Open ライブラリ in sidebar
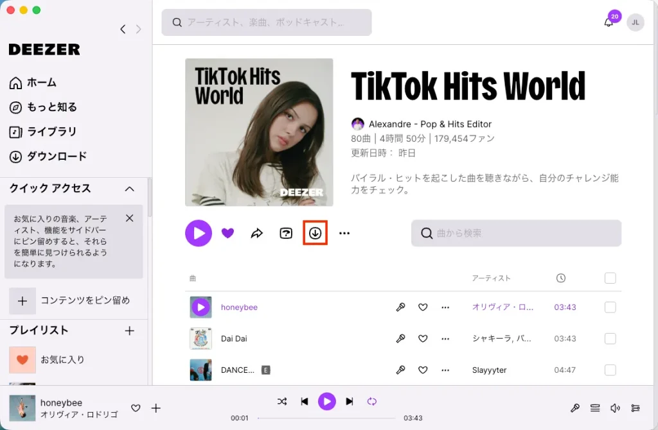The width and height of the screenshot is (658, 430). [43, 132]
